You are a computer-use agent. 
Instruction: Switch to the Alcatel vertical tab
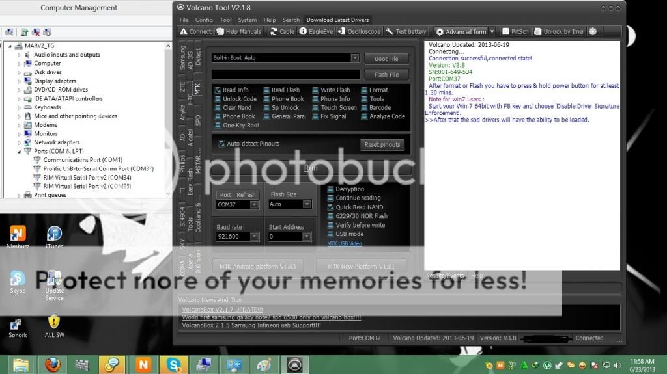coord(190,137)
